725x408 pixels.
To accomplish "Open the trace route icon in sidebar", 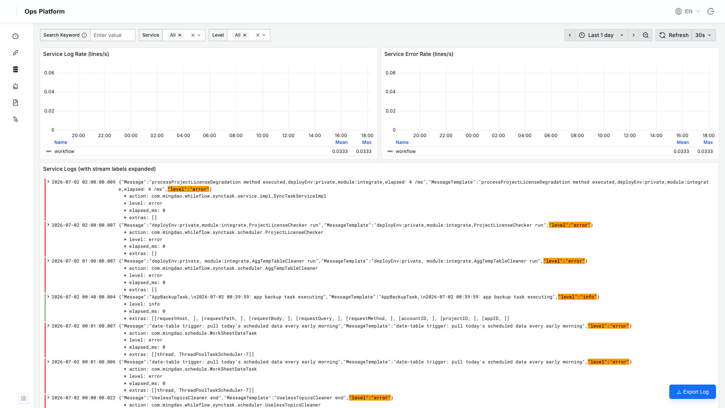I will [15, 119].
